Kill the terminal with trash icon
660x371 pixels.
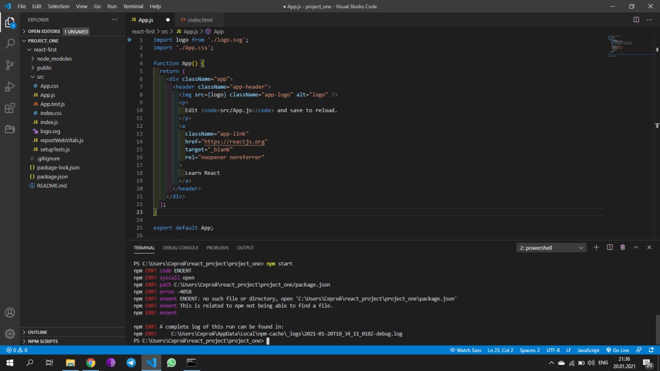tap(622, 247)
